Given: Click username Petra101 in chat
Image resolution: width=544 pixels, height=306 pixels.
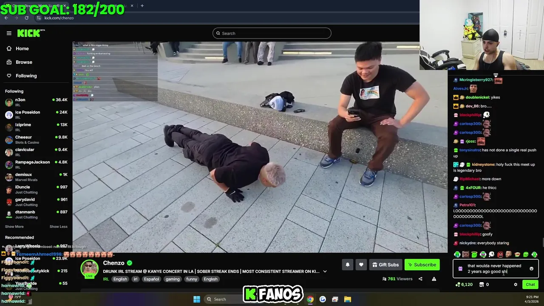Looking at the screenshot, I should [x=467, y=205].
